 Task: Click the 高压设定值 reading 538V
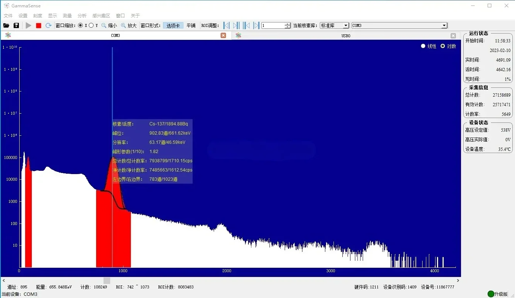click(x=506, y=130)
